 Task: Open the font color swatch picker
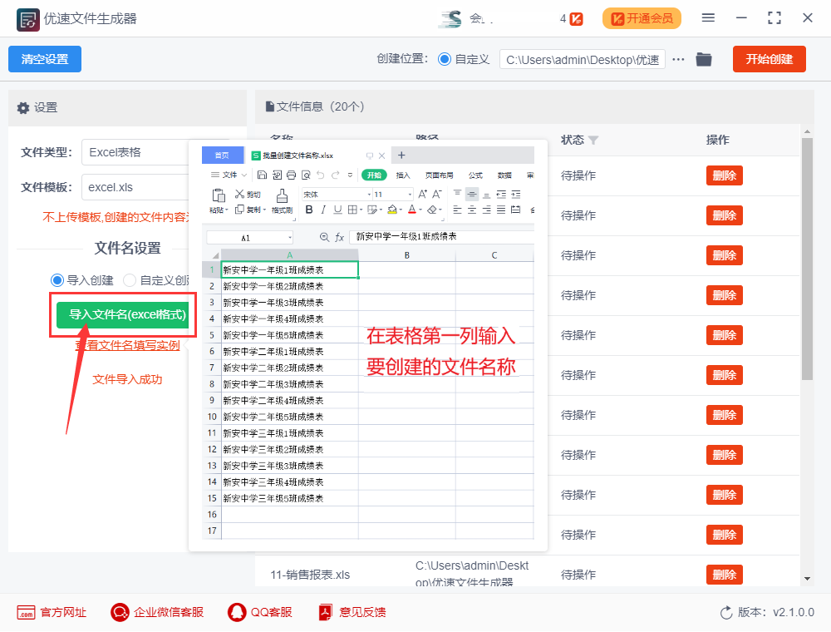click(412, 210)
